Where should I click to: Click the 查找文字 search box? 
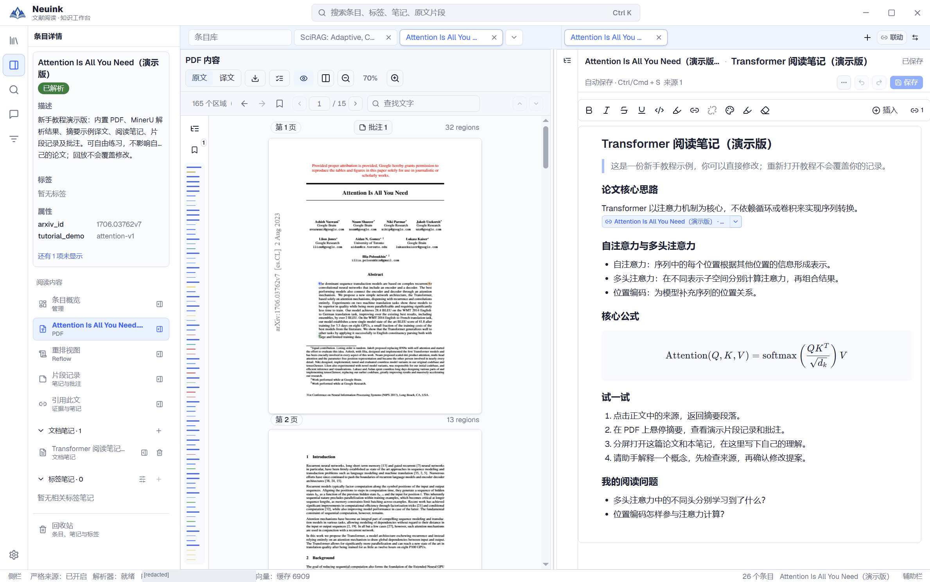[x=424, y=104]
